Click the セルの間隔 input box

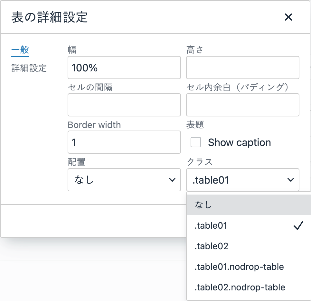[124, 105]
